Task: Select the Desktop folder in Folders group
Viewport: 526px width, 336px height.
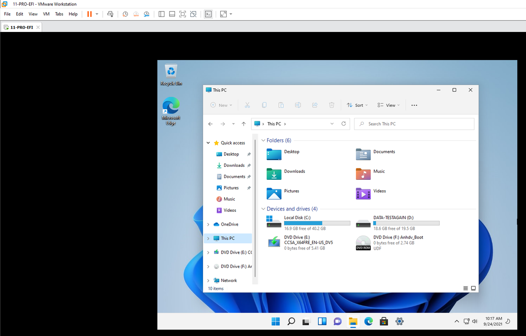Action: pyautogui.click(x=283, y=154)
